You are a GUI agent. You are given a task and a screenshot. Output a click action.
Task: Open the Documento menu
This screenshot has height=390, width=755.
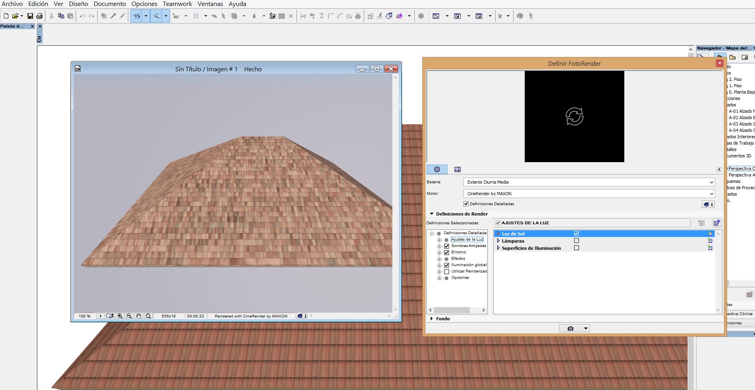(x=110, y=4)
